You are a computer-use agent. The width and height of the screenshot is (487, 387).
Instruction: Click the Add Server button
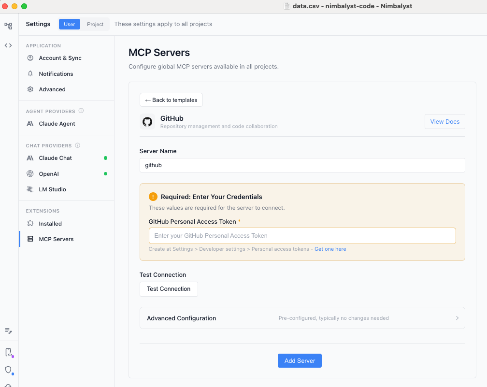pyautogui.click(x=300, y=360)
